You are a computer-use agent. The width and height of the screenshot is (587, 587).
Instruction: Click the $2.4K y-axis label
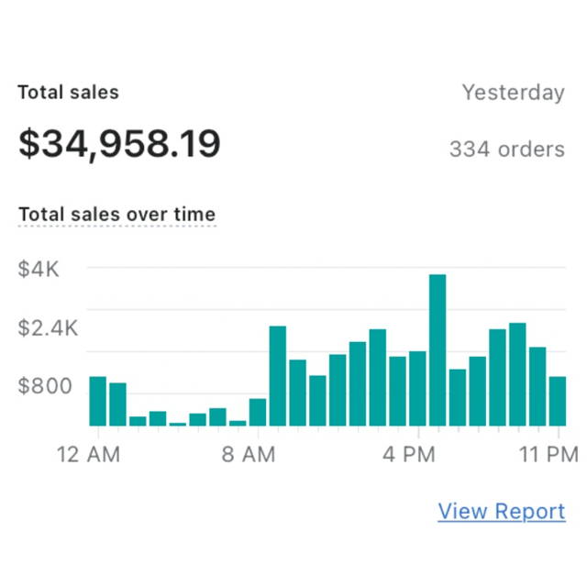pyautogui.click(x=48, y=327)
